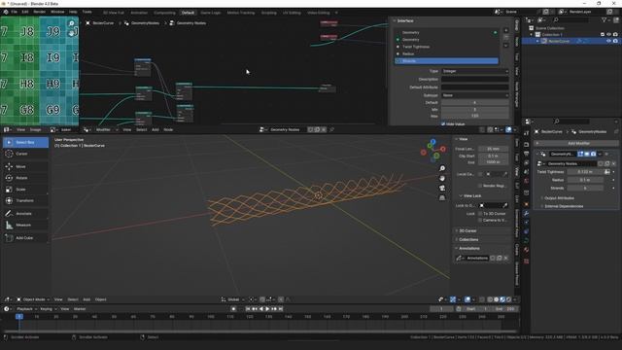The width and height of the screenshot is (622, 350).
Task: Click the Radius value field in modifier
Action: [585, 180]
